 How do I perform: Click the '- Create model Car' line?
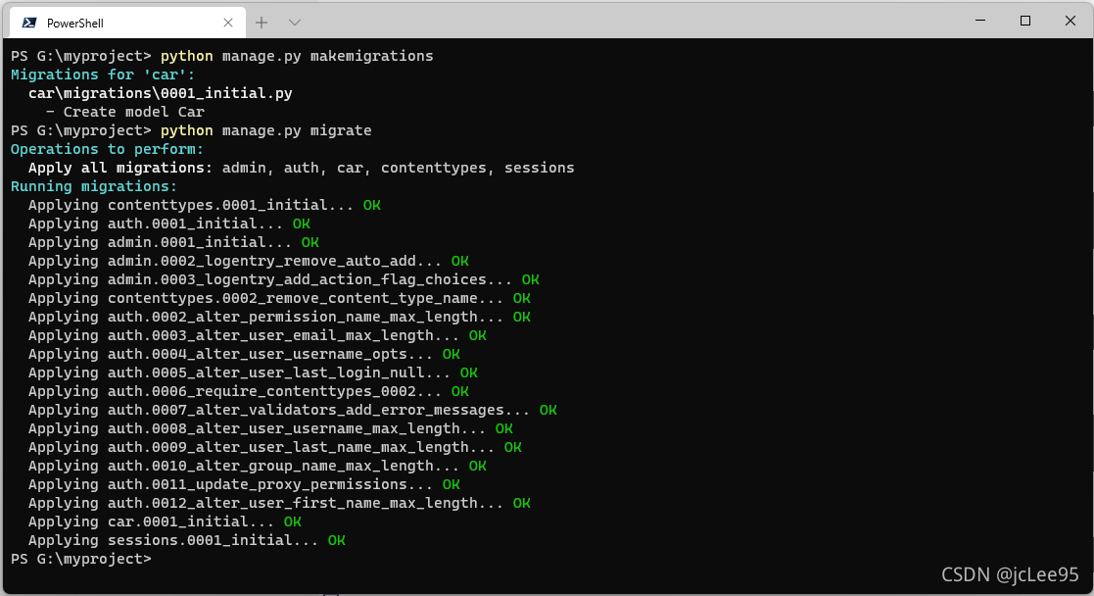[x=125, y=112]
